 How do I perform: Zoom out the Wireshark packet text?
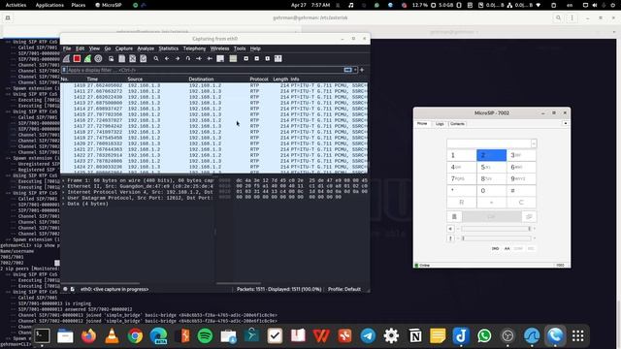pyautogui.click(x=256, y=58)
